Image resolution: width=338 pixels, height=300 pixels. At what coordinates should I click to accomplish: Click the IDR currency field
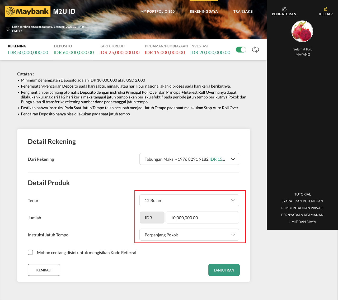[152, 218]
